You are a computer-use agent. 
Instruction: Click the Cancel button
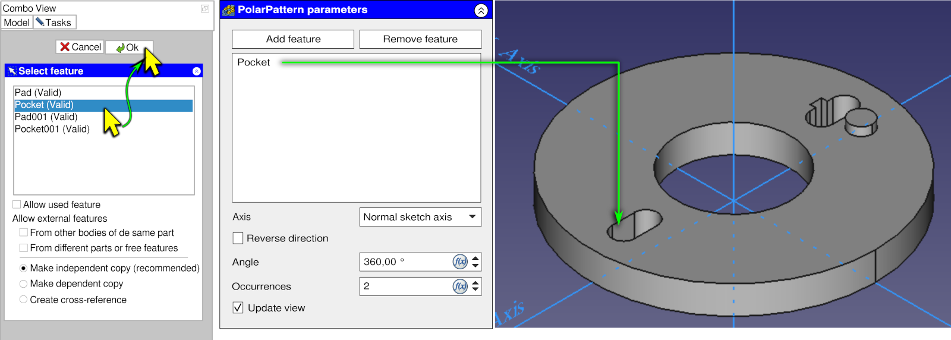pos(80,47)
